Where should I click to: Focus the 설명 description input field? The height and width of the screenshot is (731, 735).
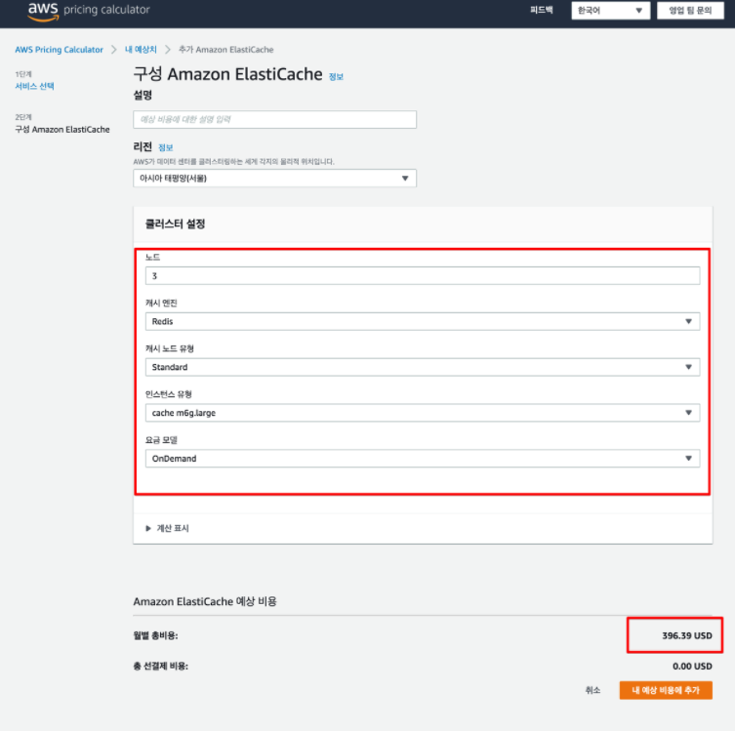[x=274, y=119]
